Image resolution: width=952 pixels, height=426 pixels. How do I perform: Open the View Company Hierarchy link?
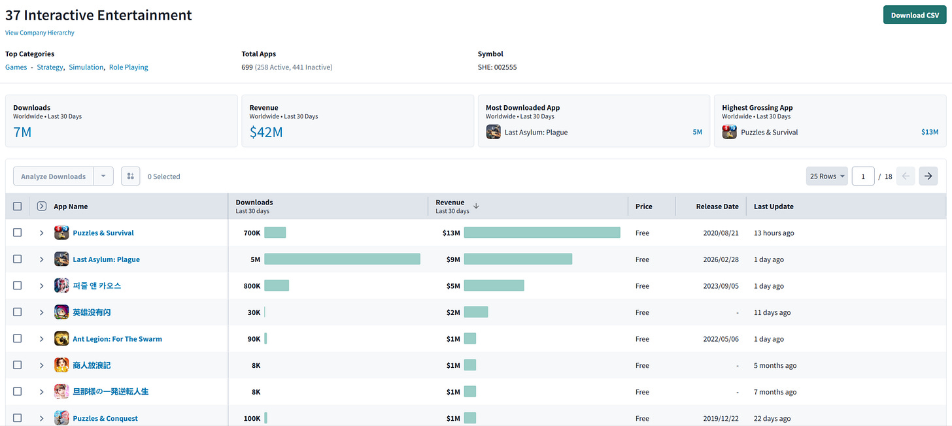coord(40,33)
